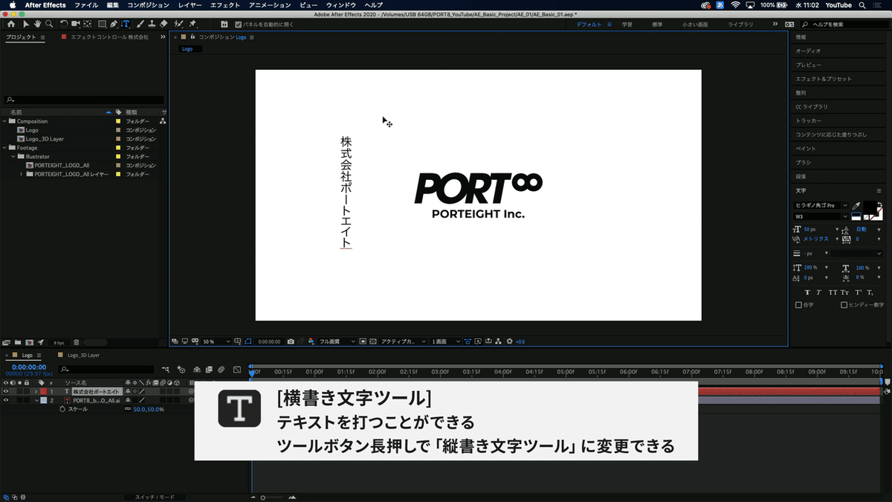Click the new composition icon in Project panel
This screenshot has height=502, width=892.
(29, 342)
